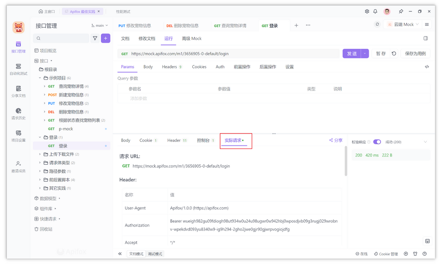Open the 高级 Mock tab
This screenshot has height=264, width=440.
click(191, 39)
